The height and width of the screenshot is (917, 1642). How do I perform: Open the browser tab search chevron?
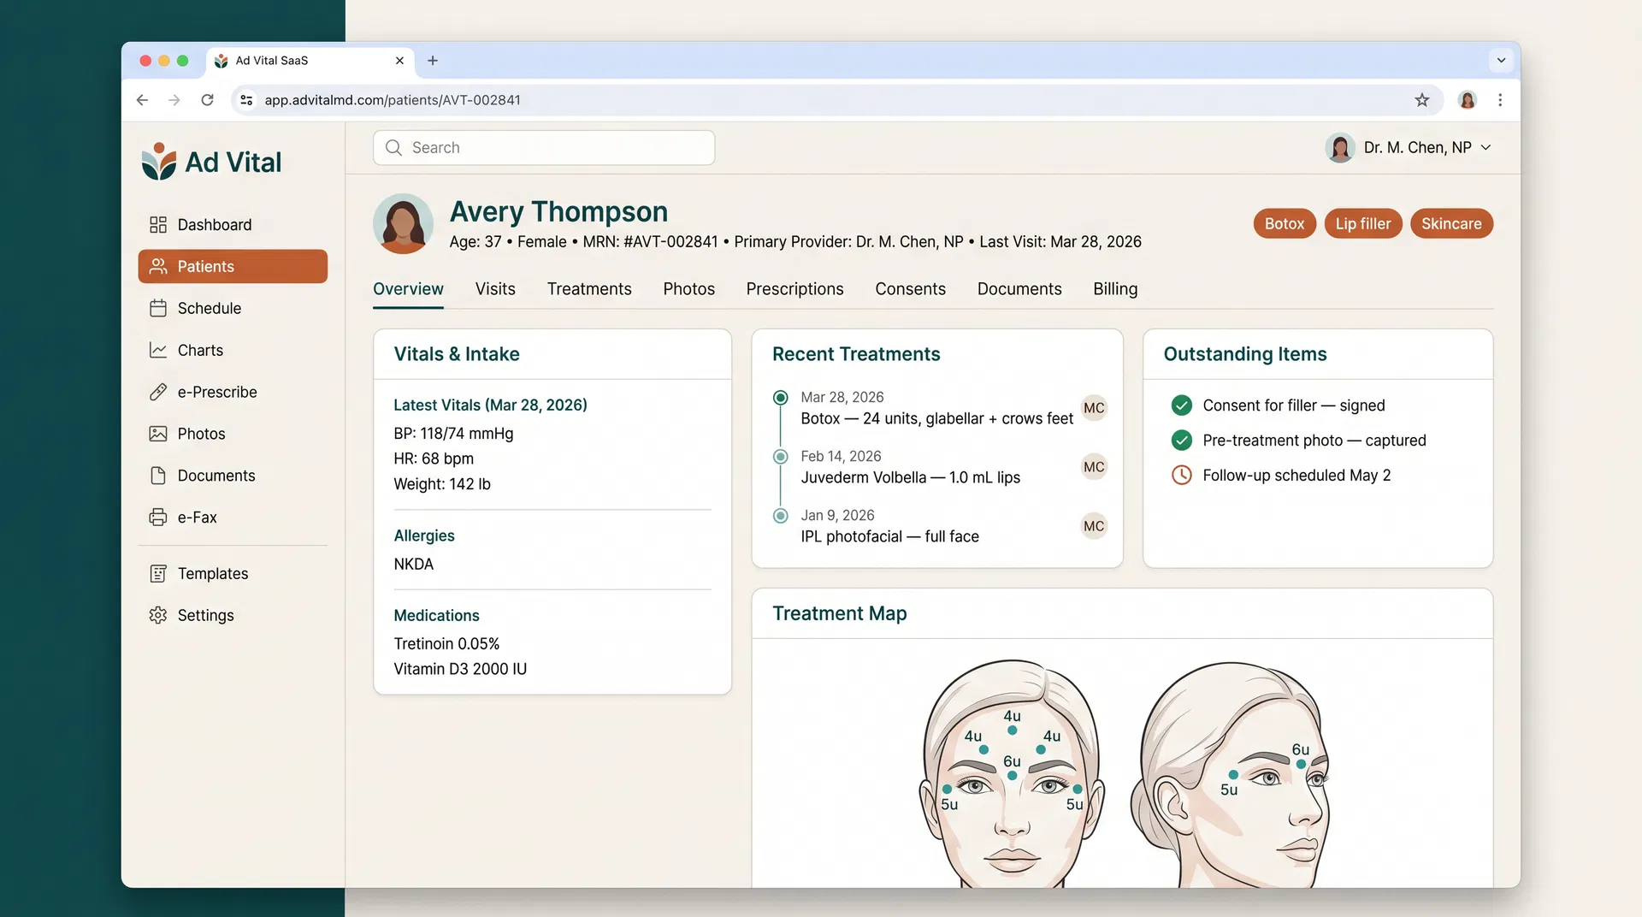tap(1501, 61)
